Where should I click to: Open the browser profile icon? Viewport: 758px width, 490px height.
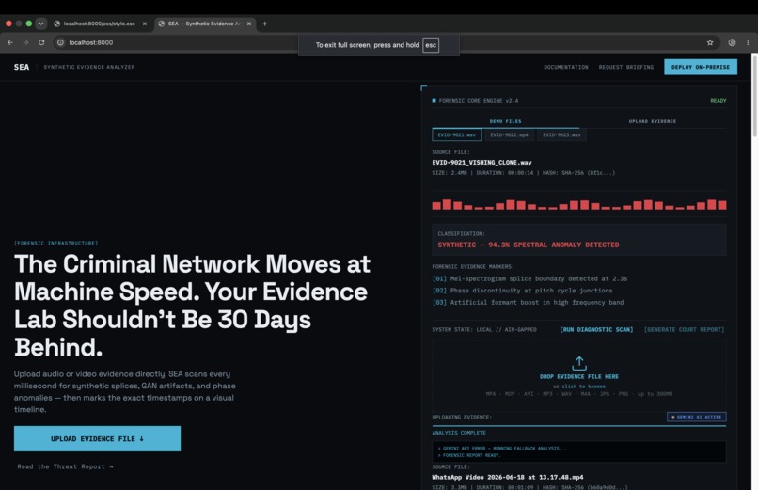click(x=732, y=42)
